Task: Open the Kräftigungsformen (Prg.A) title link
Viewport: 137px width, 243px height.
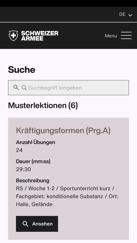Action: 63,131
